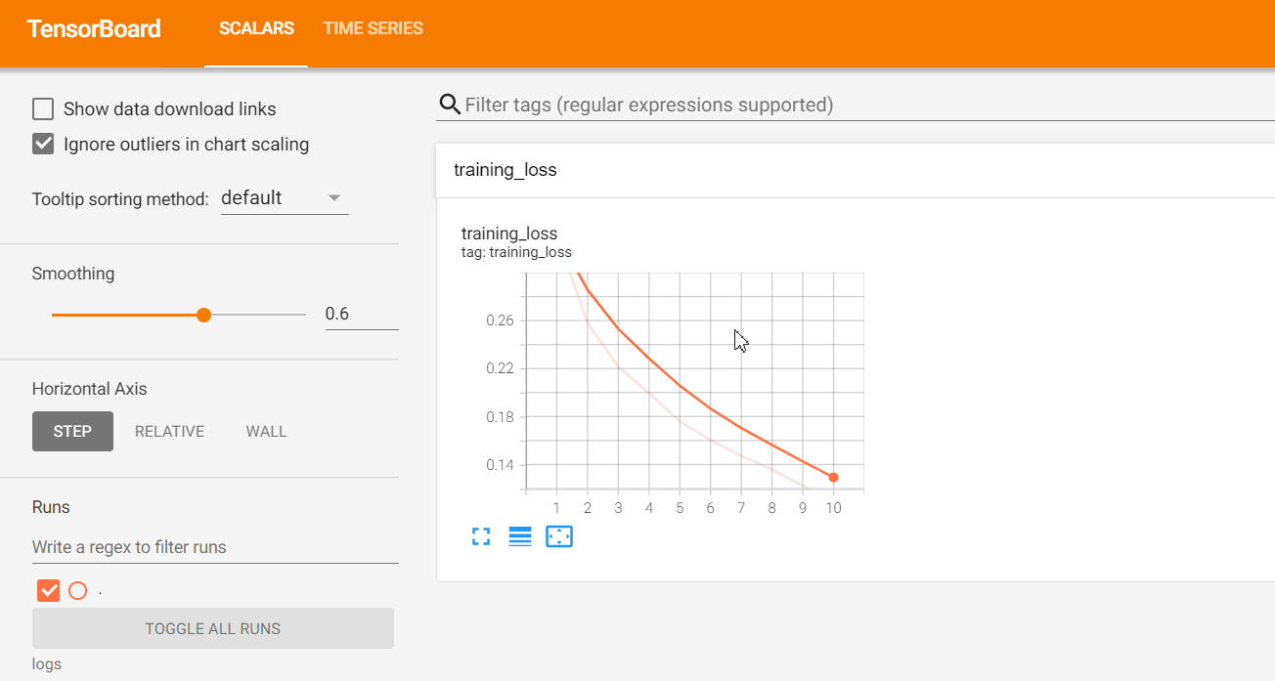
Task: Set horizontal axis to Relative
Action: 169,432
